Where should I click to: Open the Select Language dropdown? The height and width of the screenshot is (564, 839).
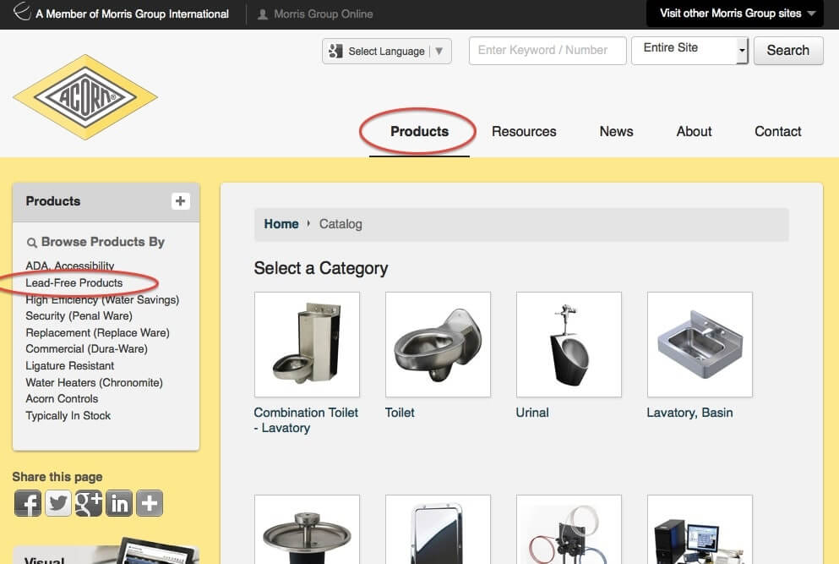pyautogui.click(x=387, y=51)
